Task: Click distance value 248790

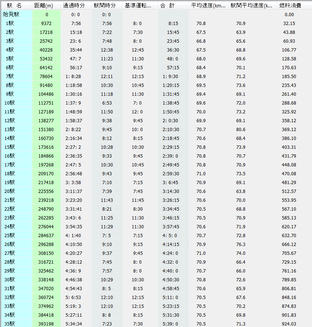Action: click(46, 209)
